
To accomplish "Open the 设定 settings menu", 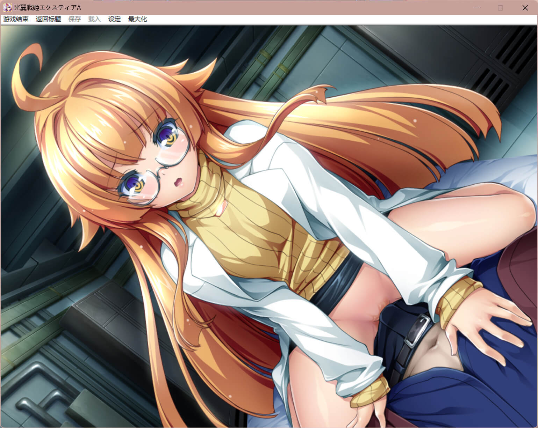I will (114, 19).
